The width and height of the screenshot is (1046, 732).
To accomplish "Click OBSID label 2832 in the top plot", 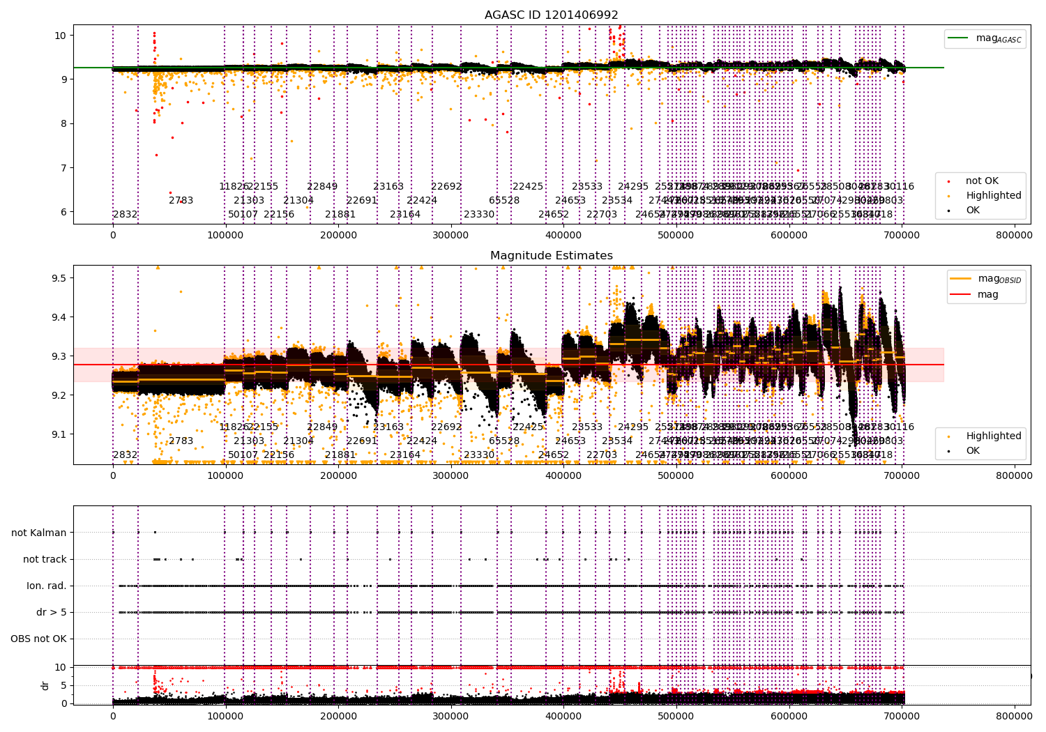I will coord(126,215).
